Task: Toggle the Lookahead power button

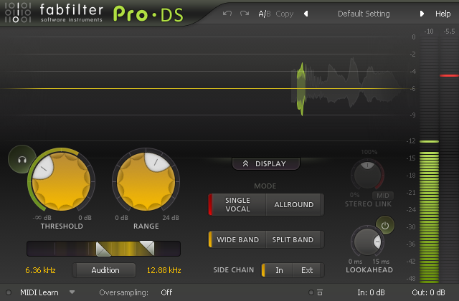Action: 385,225
